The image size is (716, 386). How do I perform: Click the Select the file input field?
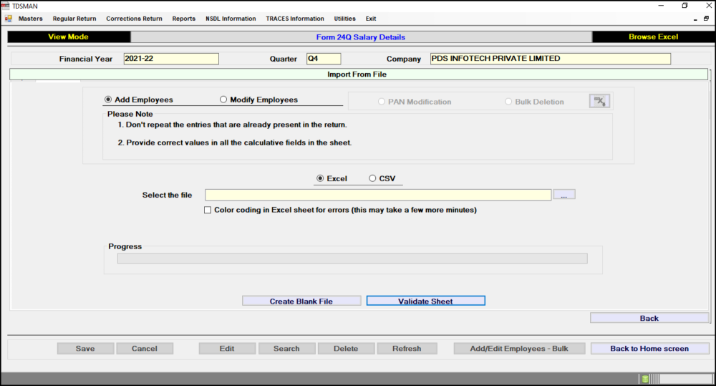378,195
